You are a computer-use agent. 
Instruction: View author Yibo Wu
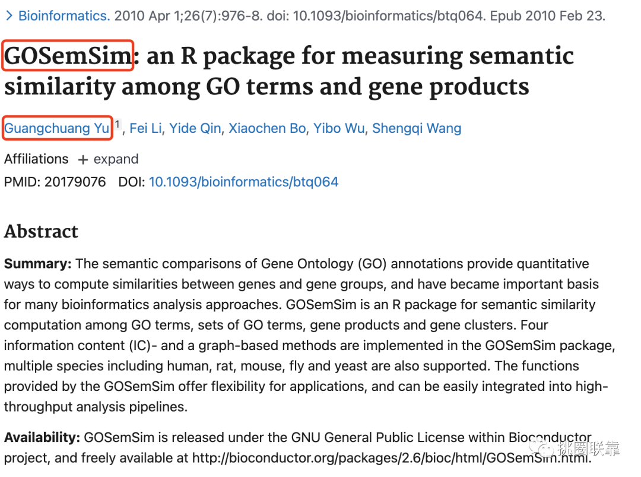pyautogui.click(x=339, y=128)
